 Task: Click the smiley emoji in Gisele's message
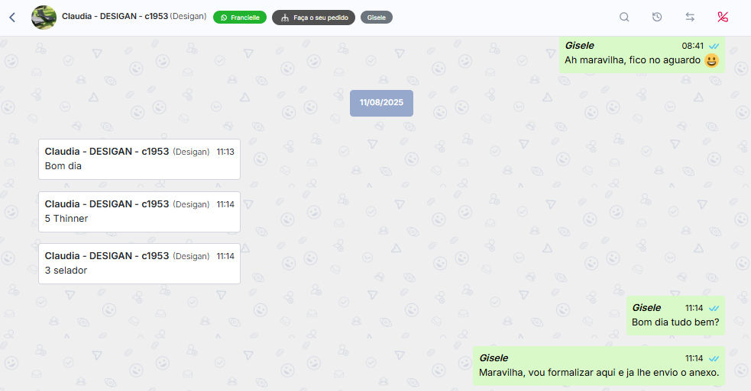point(712,61)
